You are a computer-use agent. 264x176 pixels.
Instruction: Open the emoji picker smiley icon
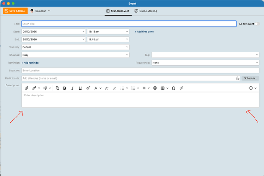[155, 88]
